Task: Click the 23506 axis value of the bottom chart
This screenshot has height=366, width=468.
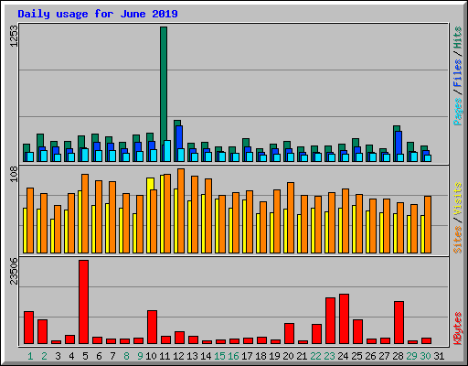Action: 14,271
